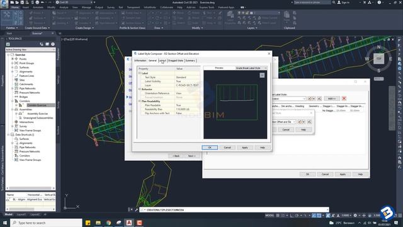This screenshot has height=227, width=403.
Task: Collapse the Plan Readability property group
Action: point(140,101)
